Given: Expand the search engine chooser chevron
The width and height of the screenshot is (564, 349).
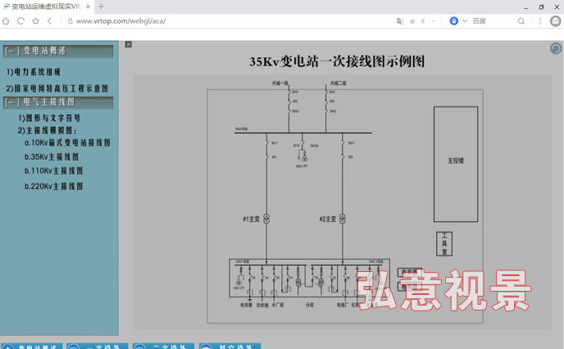Looking at the screenshot, I should pyautogui.click(x=465, y=21).
